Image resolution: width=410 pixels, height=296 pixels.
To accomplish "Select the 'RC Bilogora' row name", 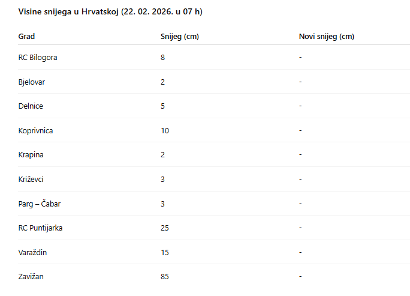I will (38, 58).
